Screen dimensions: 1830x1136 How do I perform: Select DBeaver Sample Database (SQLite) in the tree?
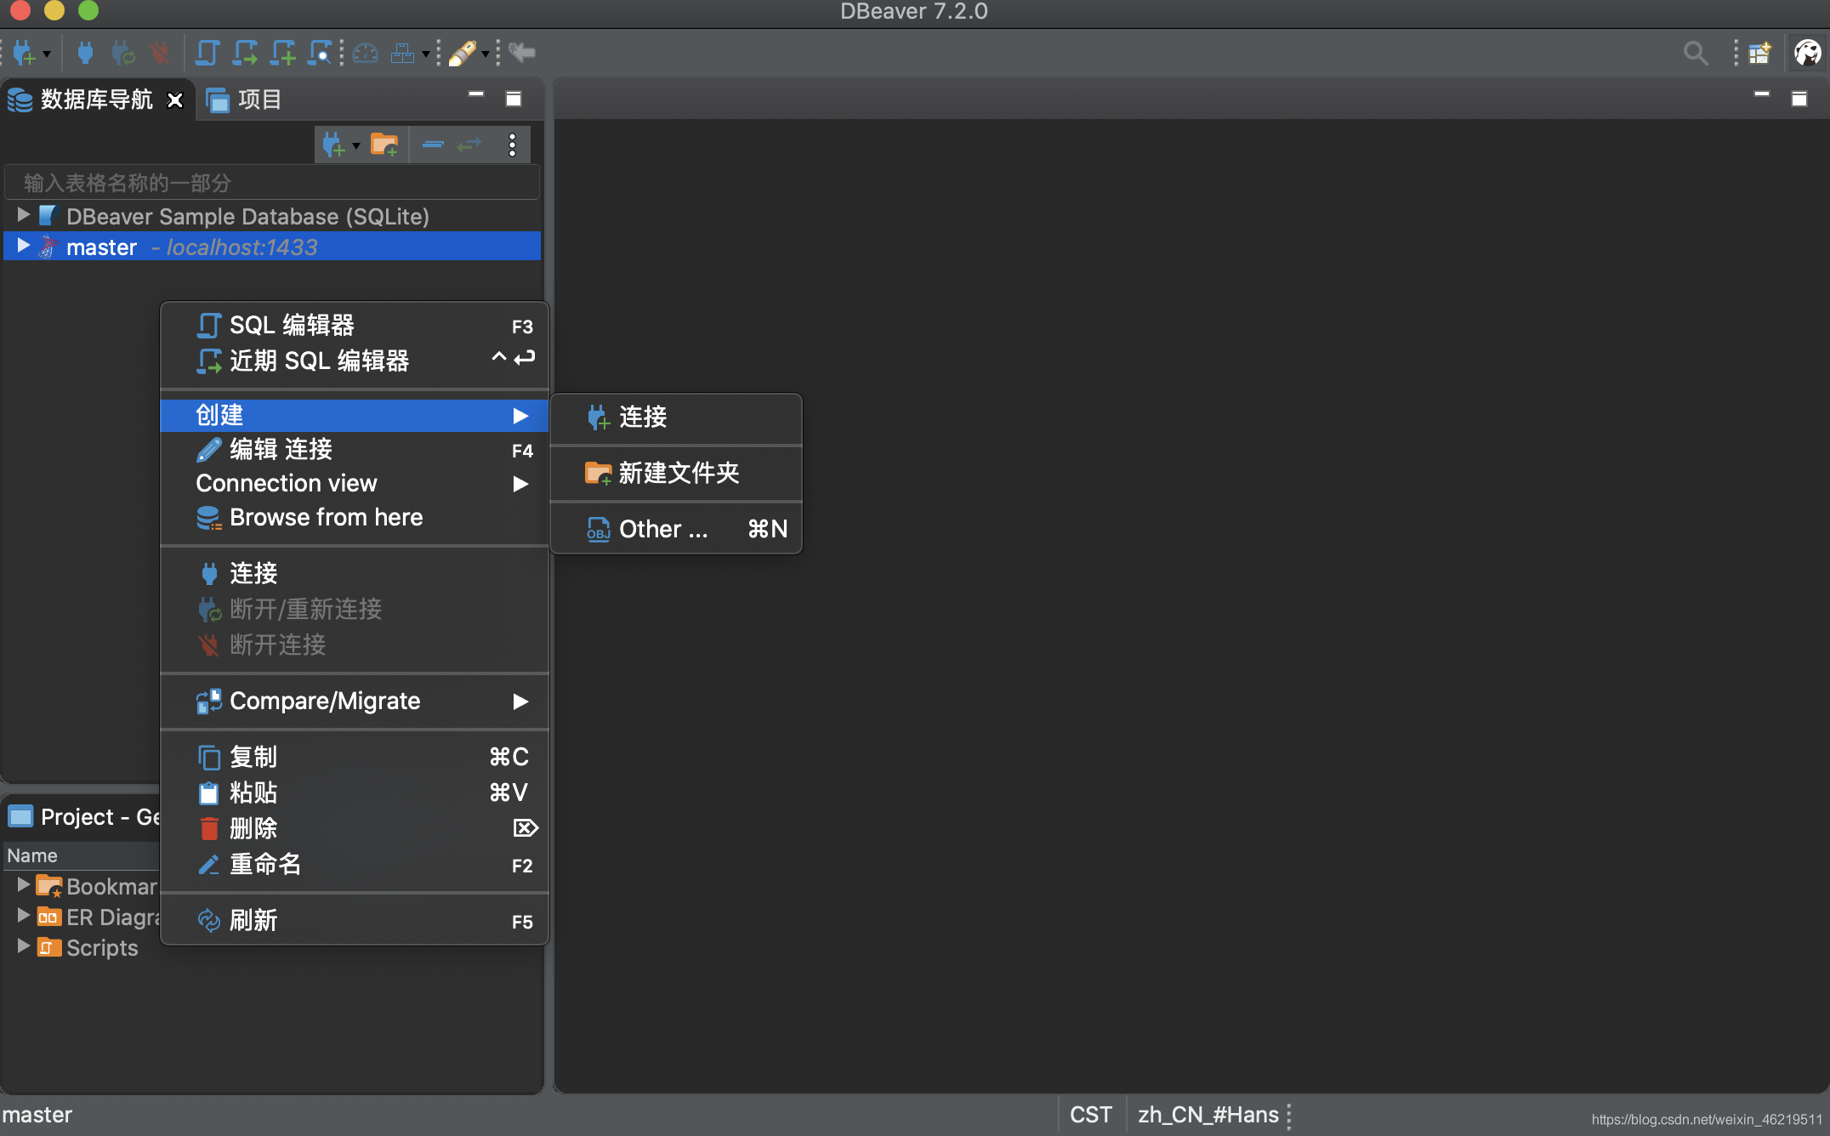247,216
